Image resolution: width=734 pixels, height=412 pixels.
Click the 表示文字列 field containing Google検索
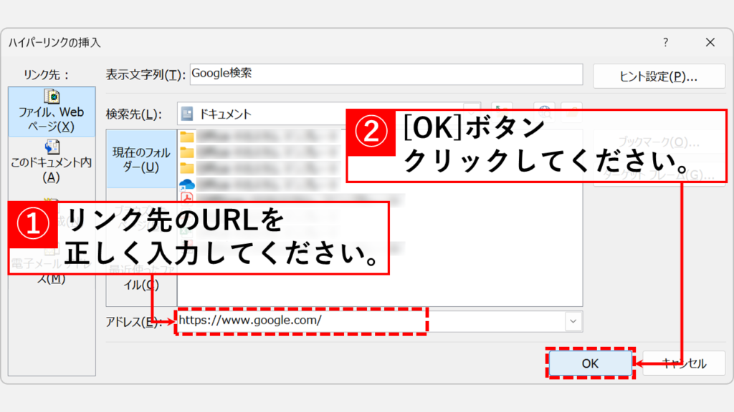click(386, 74)
